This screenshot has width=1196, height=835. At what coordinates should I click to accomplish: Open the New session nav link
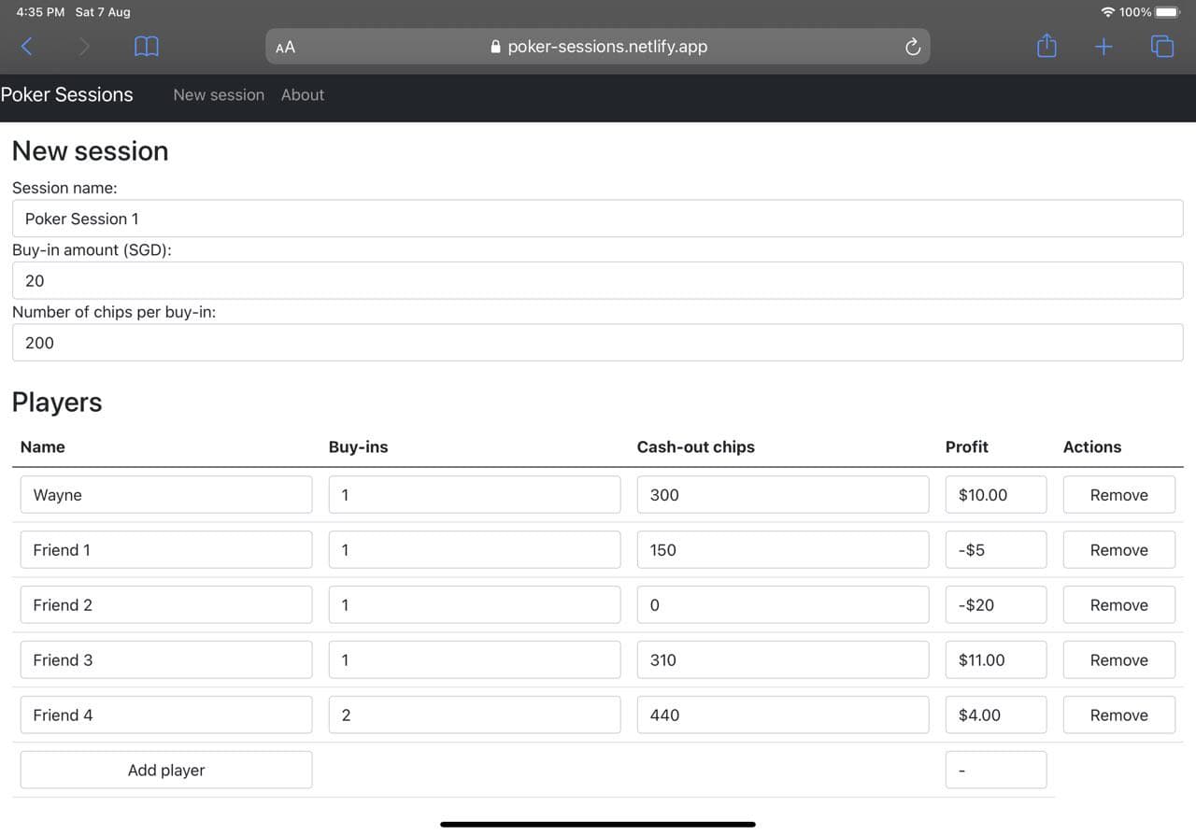click(219, 95)
